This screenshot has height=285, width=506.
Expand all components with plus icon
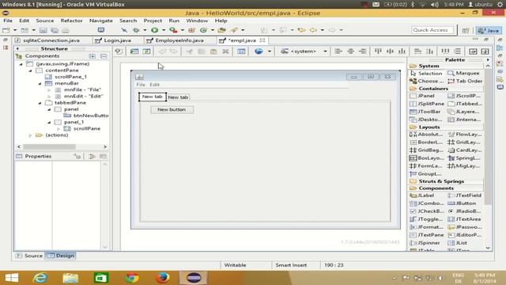(93, 56)
